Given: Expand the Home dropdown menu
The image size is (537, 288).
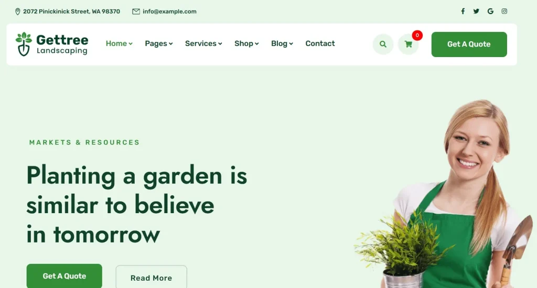Looking at the screenshot, I should (119, 43).
